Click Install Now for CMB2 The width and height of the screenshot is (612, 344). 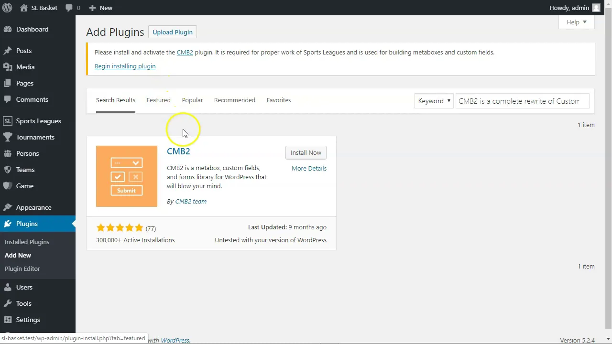point(306,152)
